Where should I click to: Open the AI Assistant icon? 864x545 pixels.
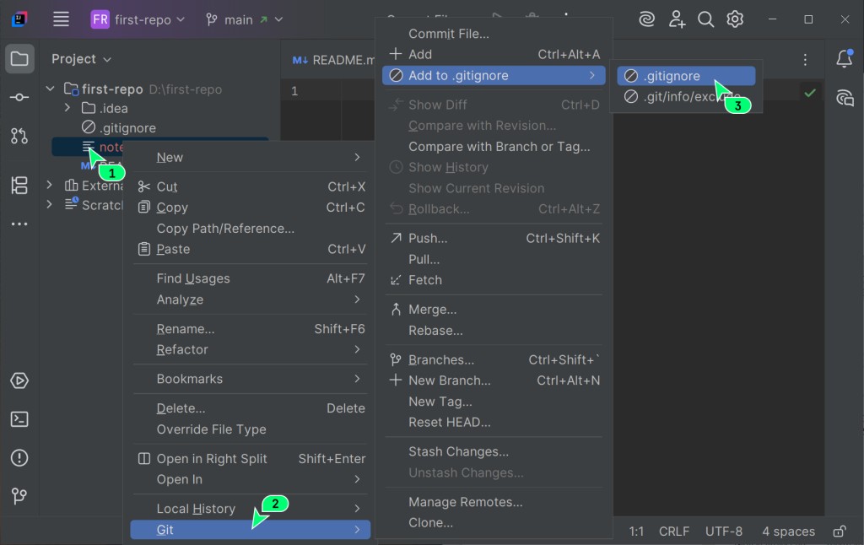(844, 98)
